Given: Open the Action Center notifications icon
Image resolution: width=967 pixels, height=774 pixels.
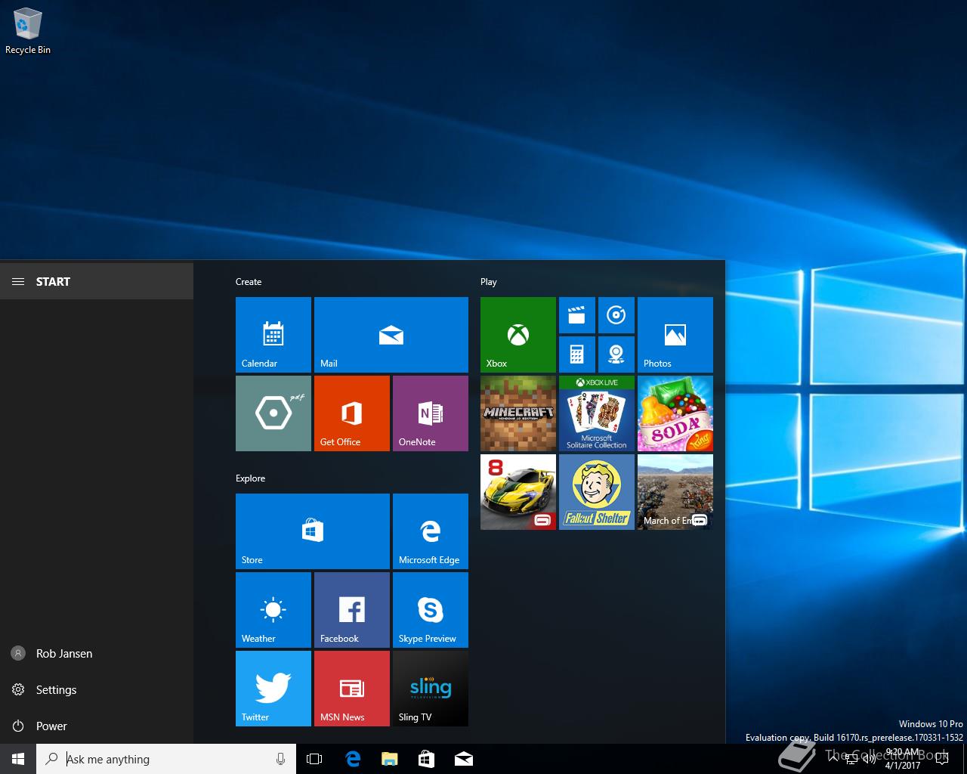Looking at the screenshot, I should coord(942,759).
